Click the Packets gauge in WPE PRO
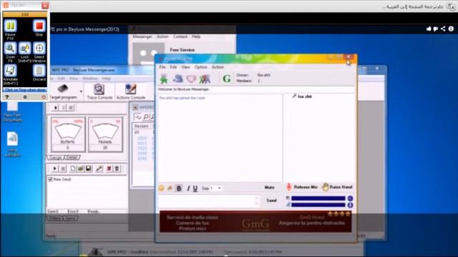458x257 pixels. point(105,134)
